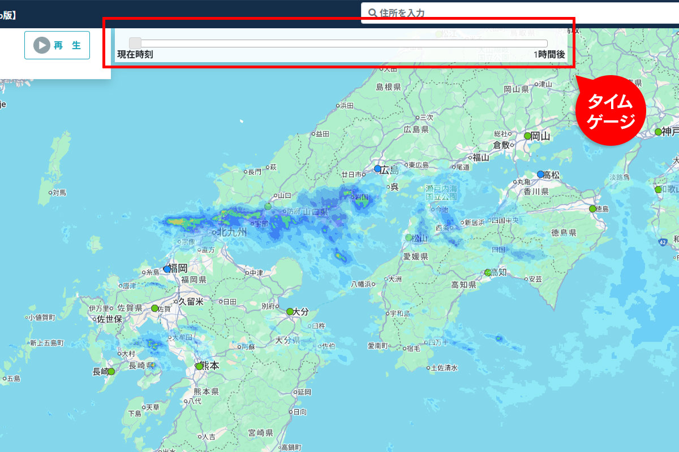Click the 高知県 prefecture label

(x=463, y=285)
